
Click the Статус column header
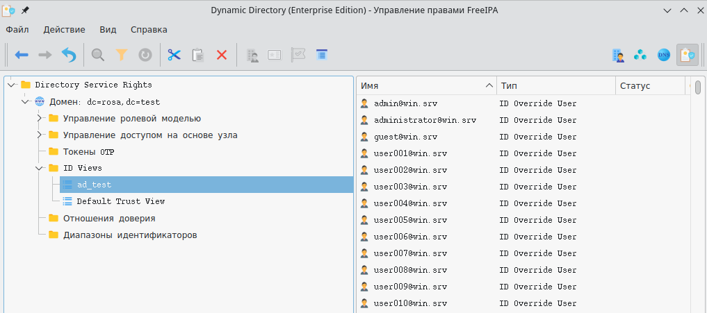[649, 86]
